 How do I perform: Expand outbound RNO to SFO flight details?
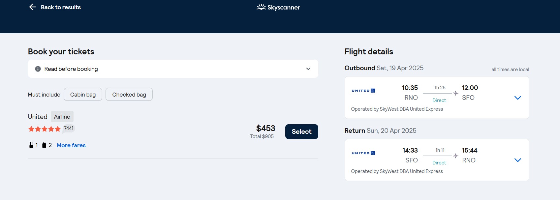(517, 98)
